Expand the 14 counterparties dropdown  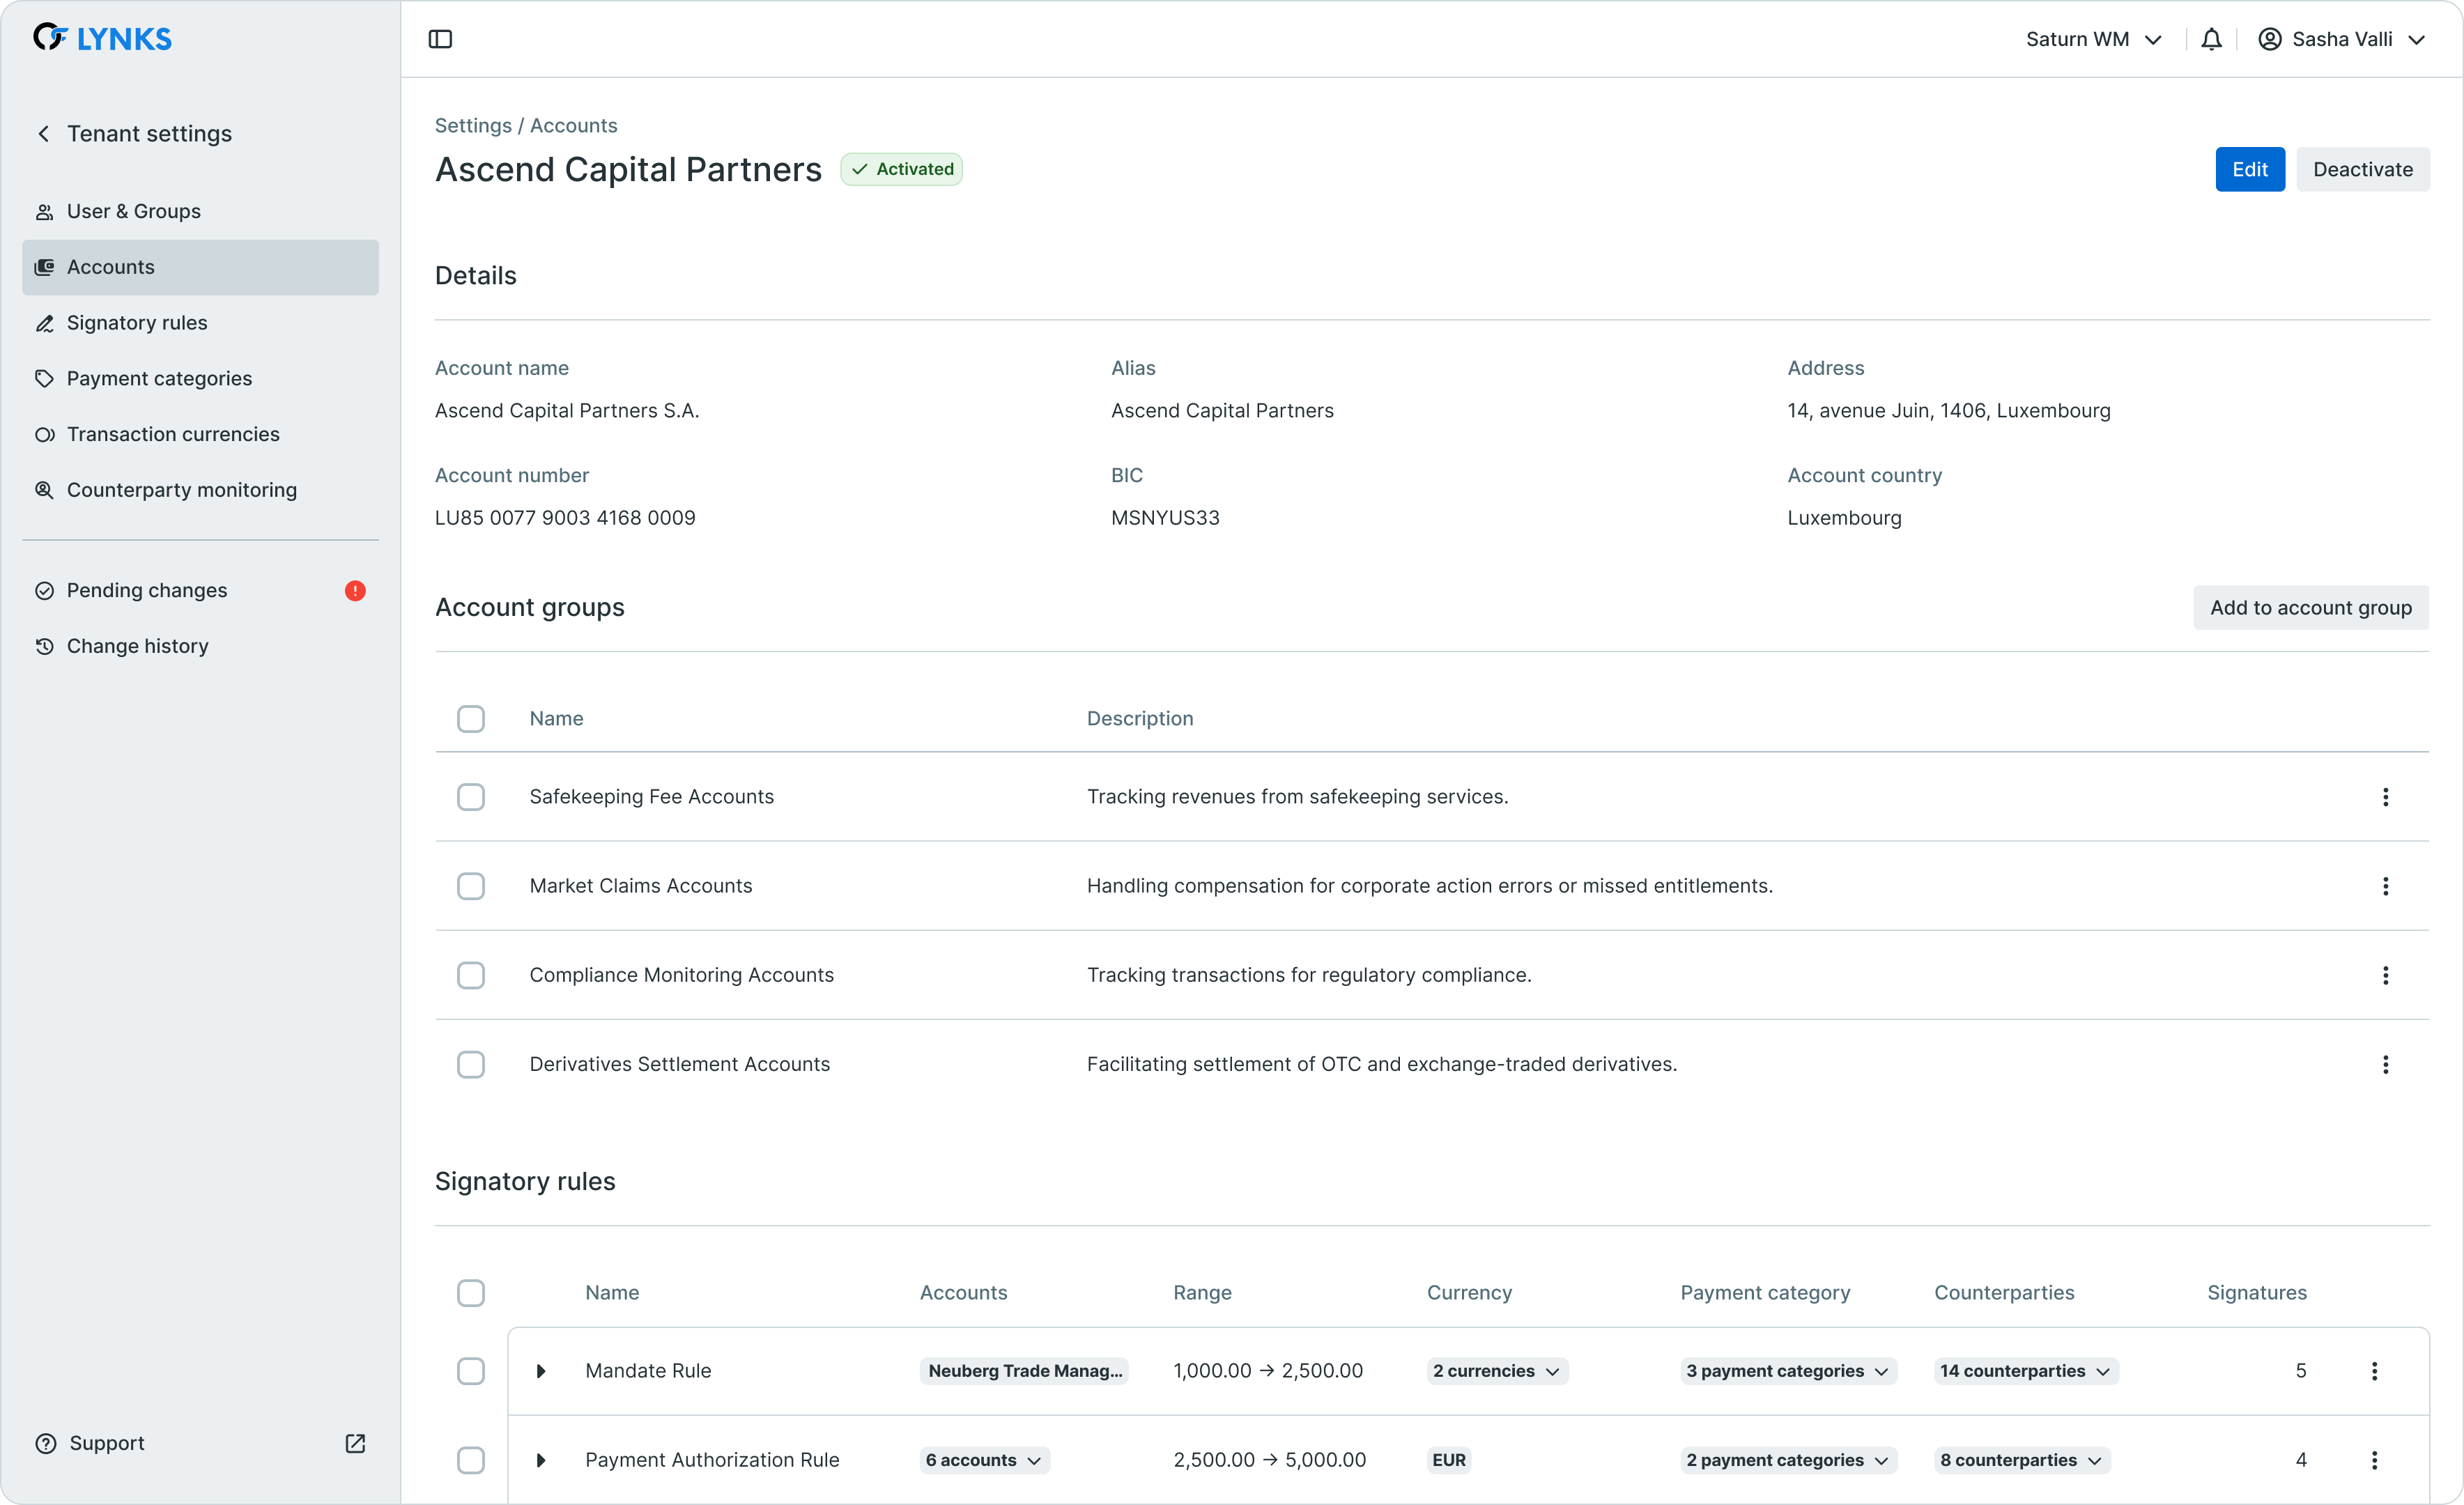click(2025, 1371)
